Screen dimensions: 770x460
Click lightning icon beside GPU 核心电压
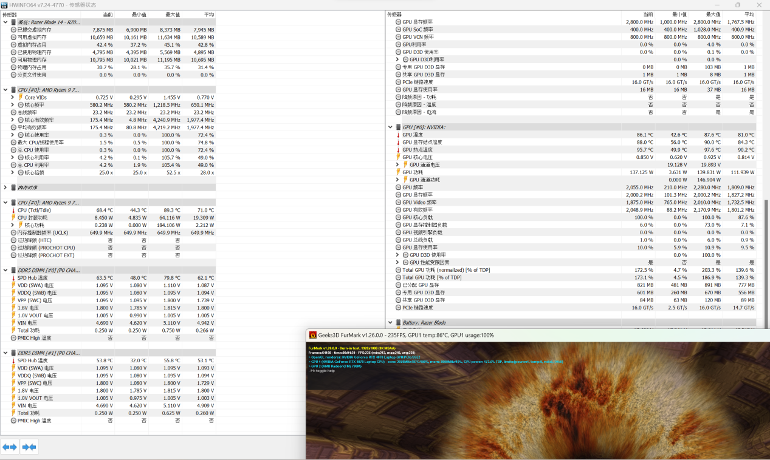tap(398, 157)
